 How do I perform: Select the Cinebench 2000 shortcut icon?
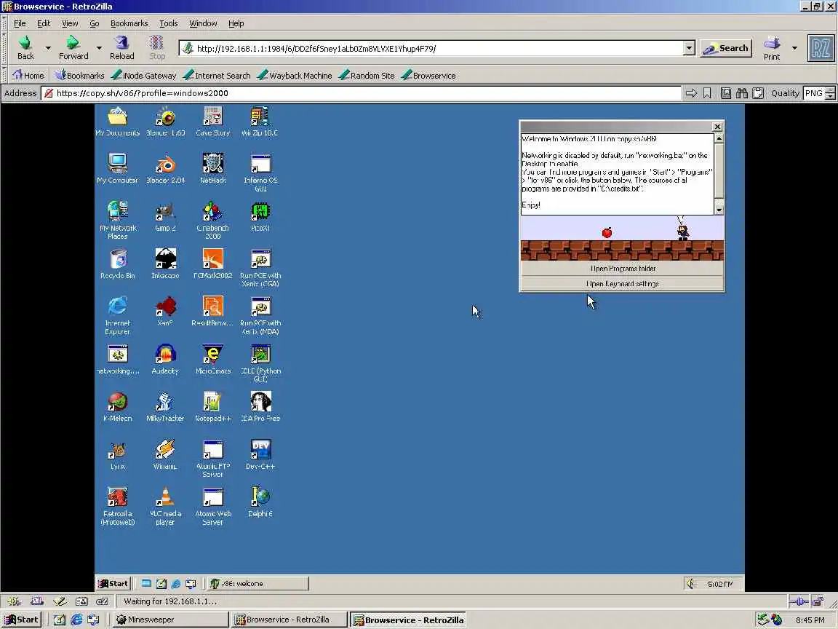click(x=212, y=219)
